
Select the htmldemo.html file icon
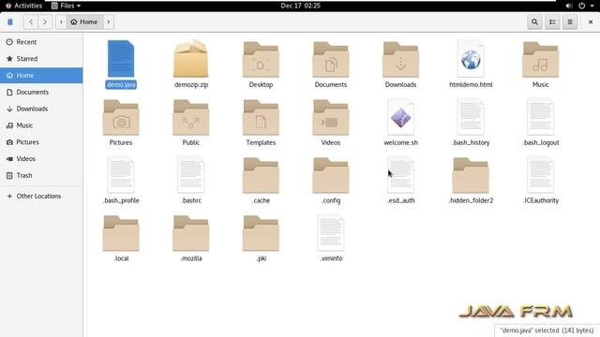pos(471,59)
